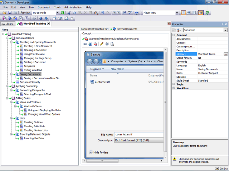Click the green Refresh arrows icon
Image resolution: width=229 pixels, height=171 pixels.
208,13
